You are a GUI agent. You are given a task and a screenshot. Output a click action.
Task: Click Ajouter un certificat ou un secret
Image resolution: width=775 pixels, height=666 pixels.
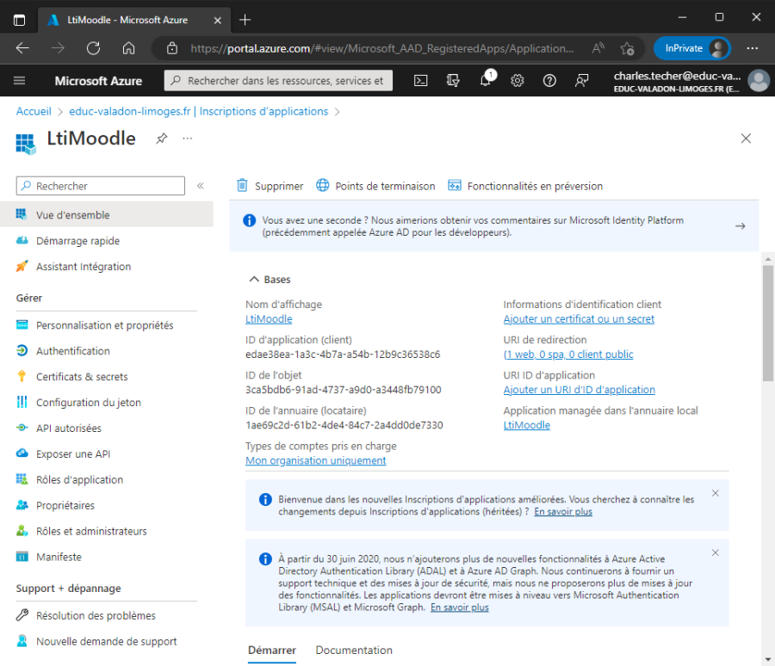[x=579, y=318]
